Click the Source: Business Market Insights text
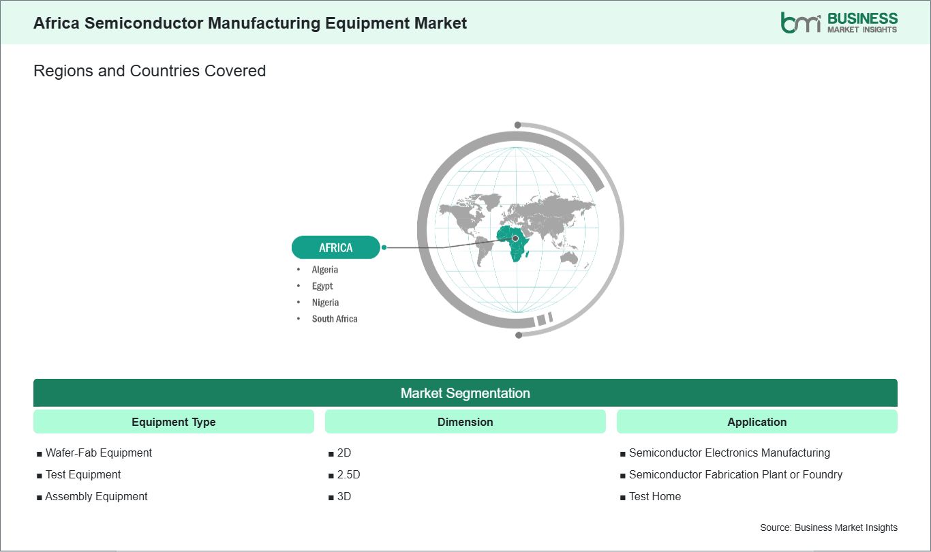 coord(828,527)
